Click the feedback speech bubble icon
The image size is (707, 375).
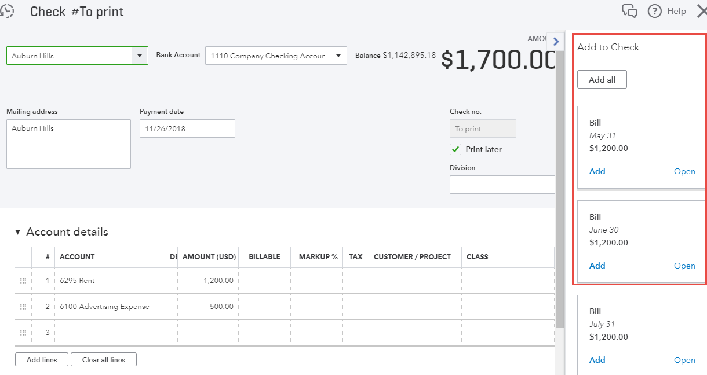pyautogui.click(x=629, y=11)
